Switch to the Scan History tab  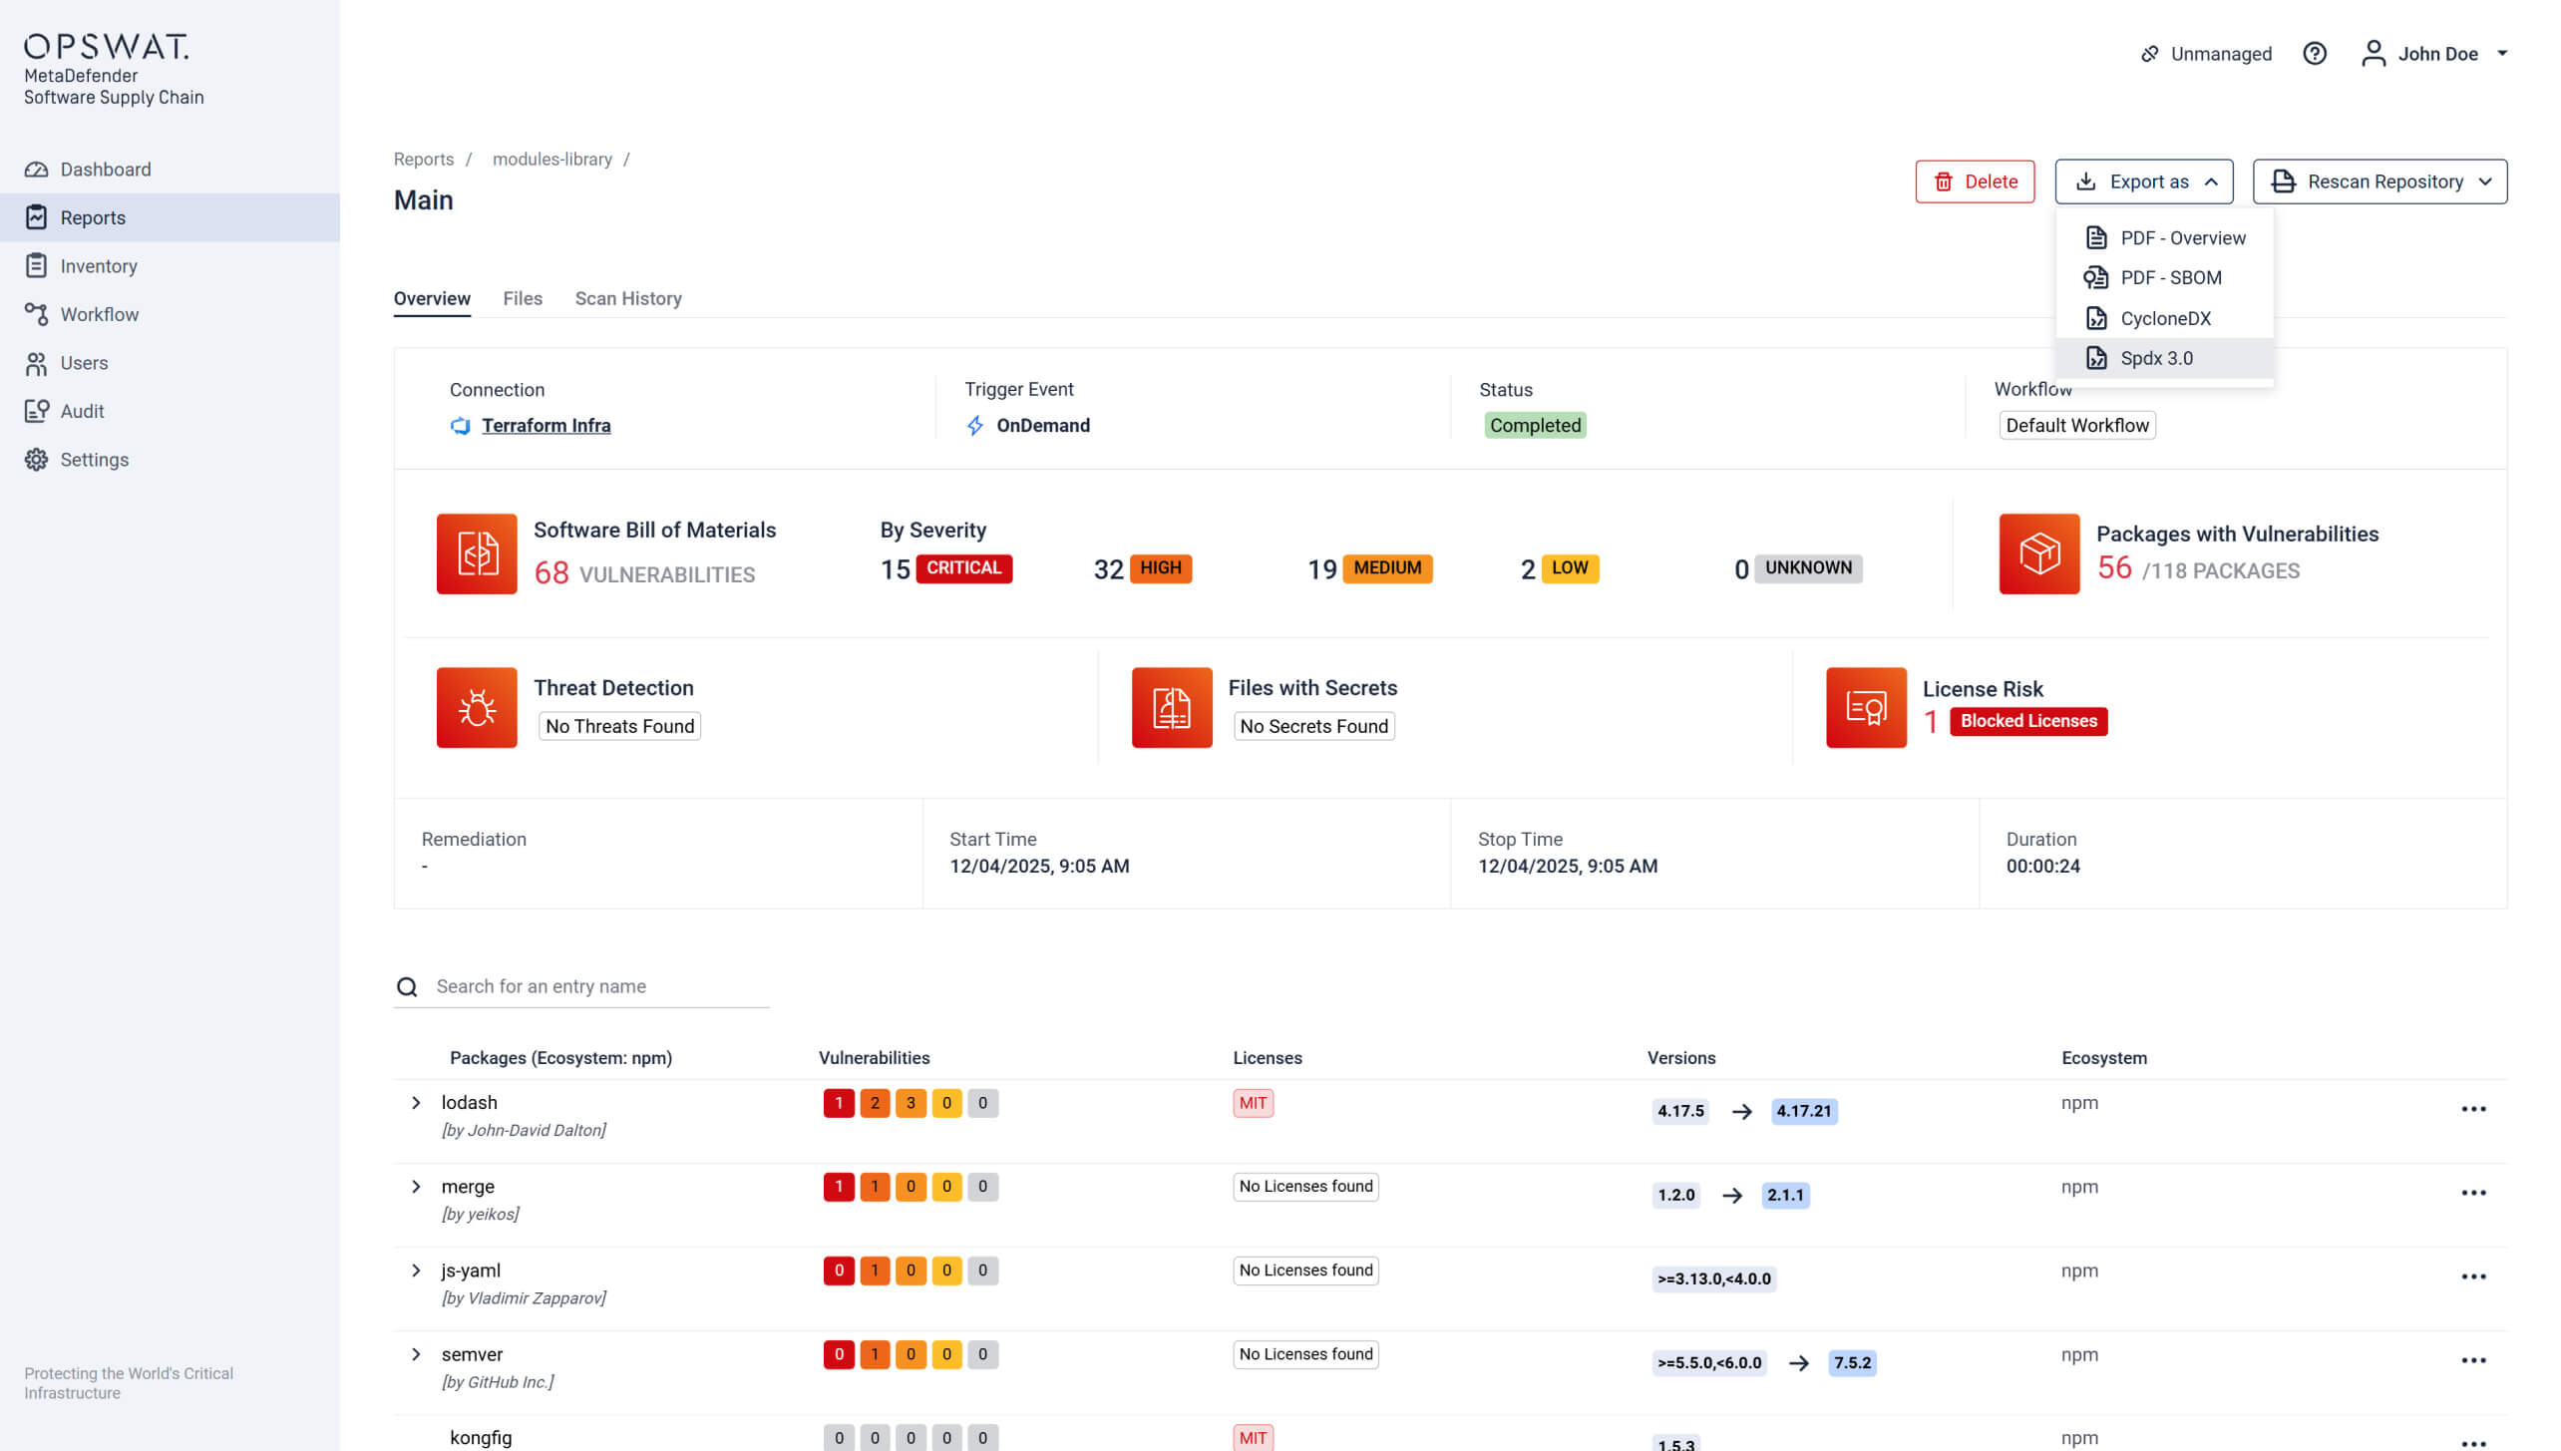tap(628, 298)
